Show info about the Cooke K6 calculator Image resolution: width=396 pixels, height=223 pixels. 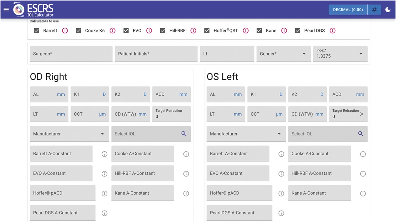click(113, 31)
